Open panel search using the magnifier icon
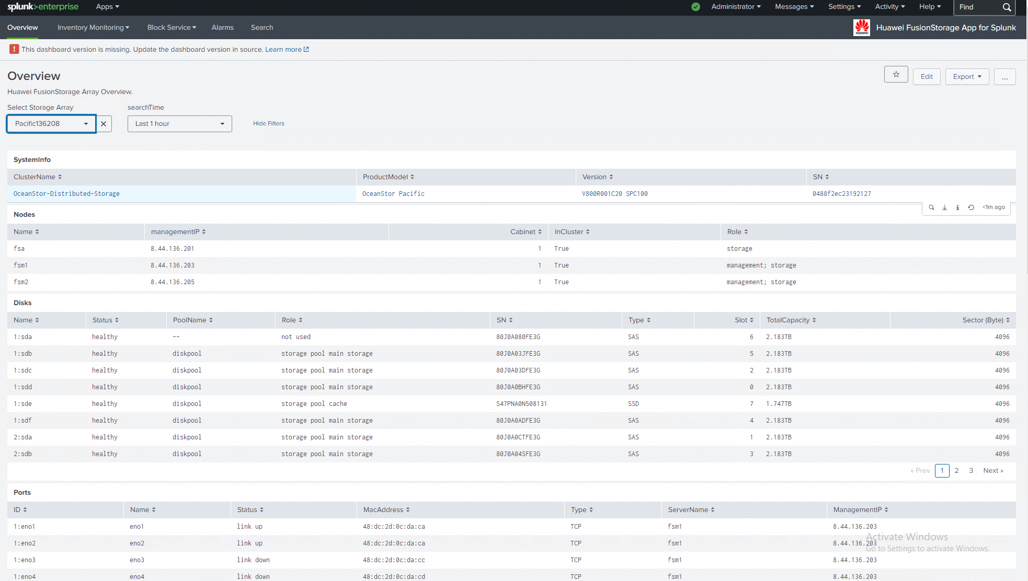The height and width of the screenshot is (581, 1028). [931, 207]
